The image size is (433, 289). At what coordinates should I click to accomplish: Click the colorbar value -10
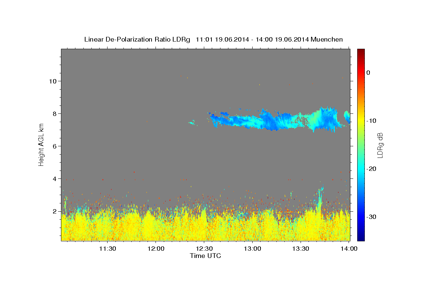point(371,121)
